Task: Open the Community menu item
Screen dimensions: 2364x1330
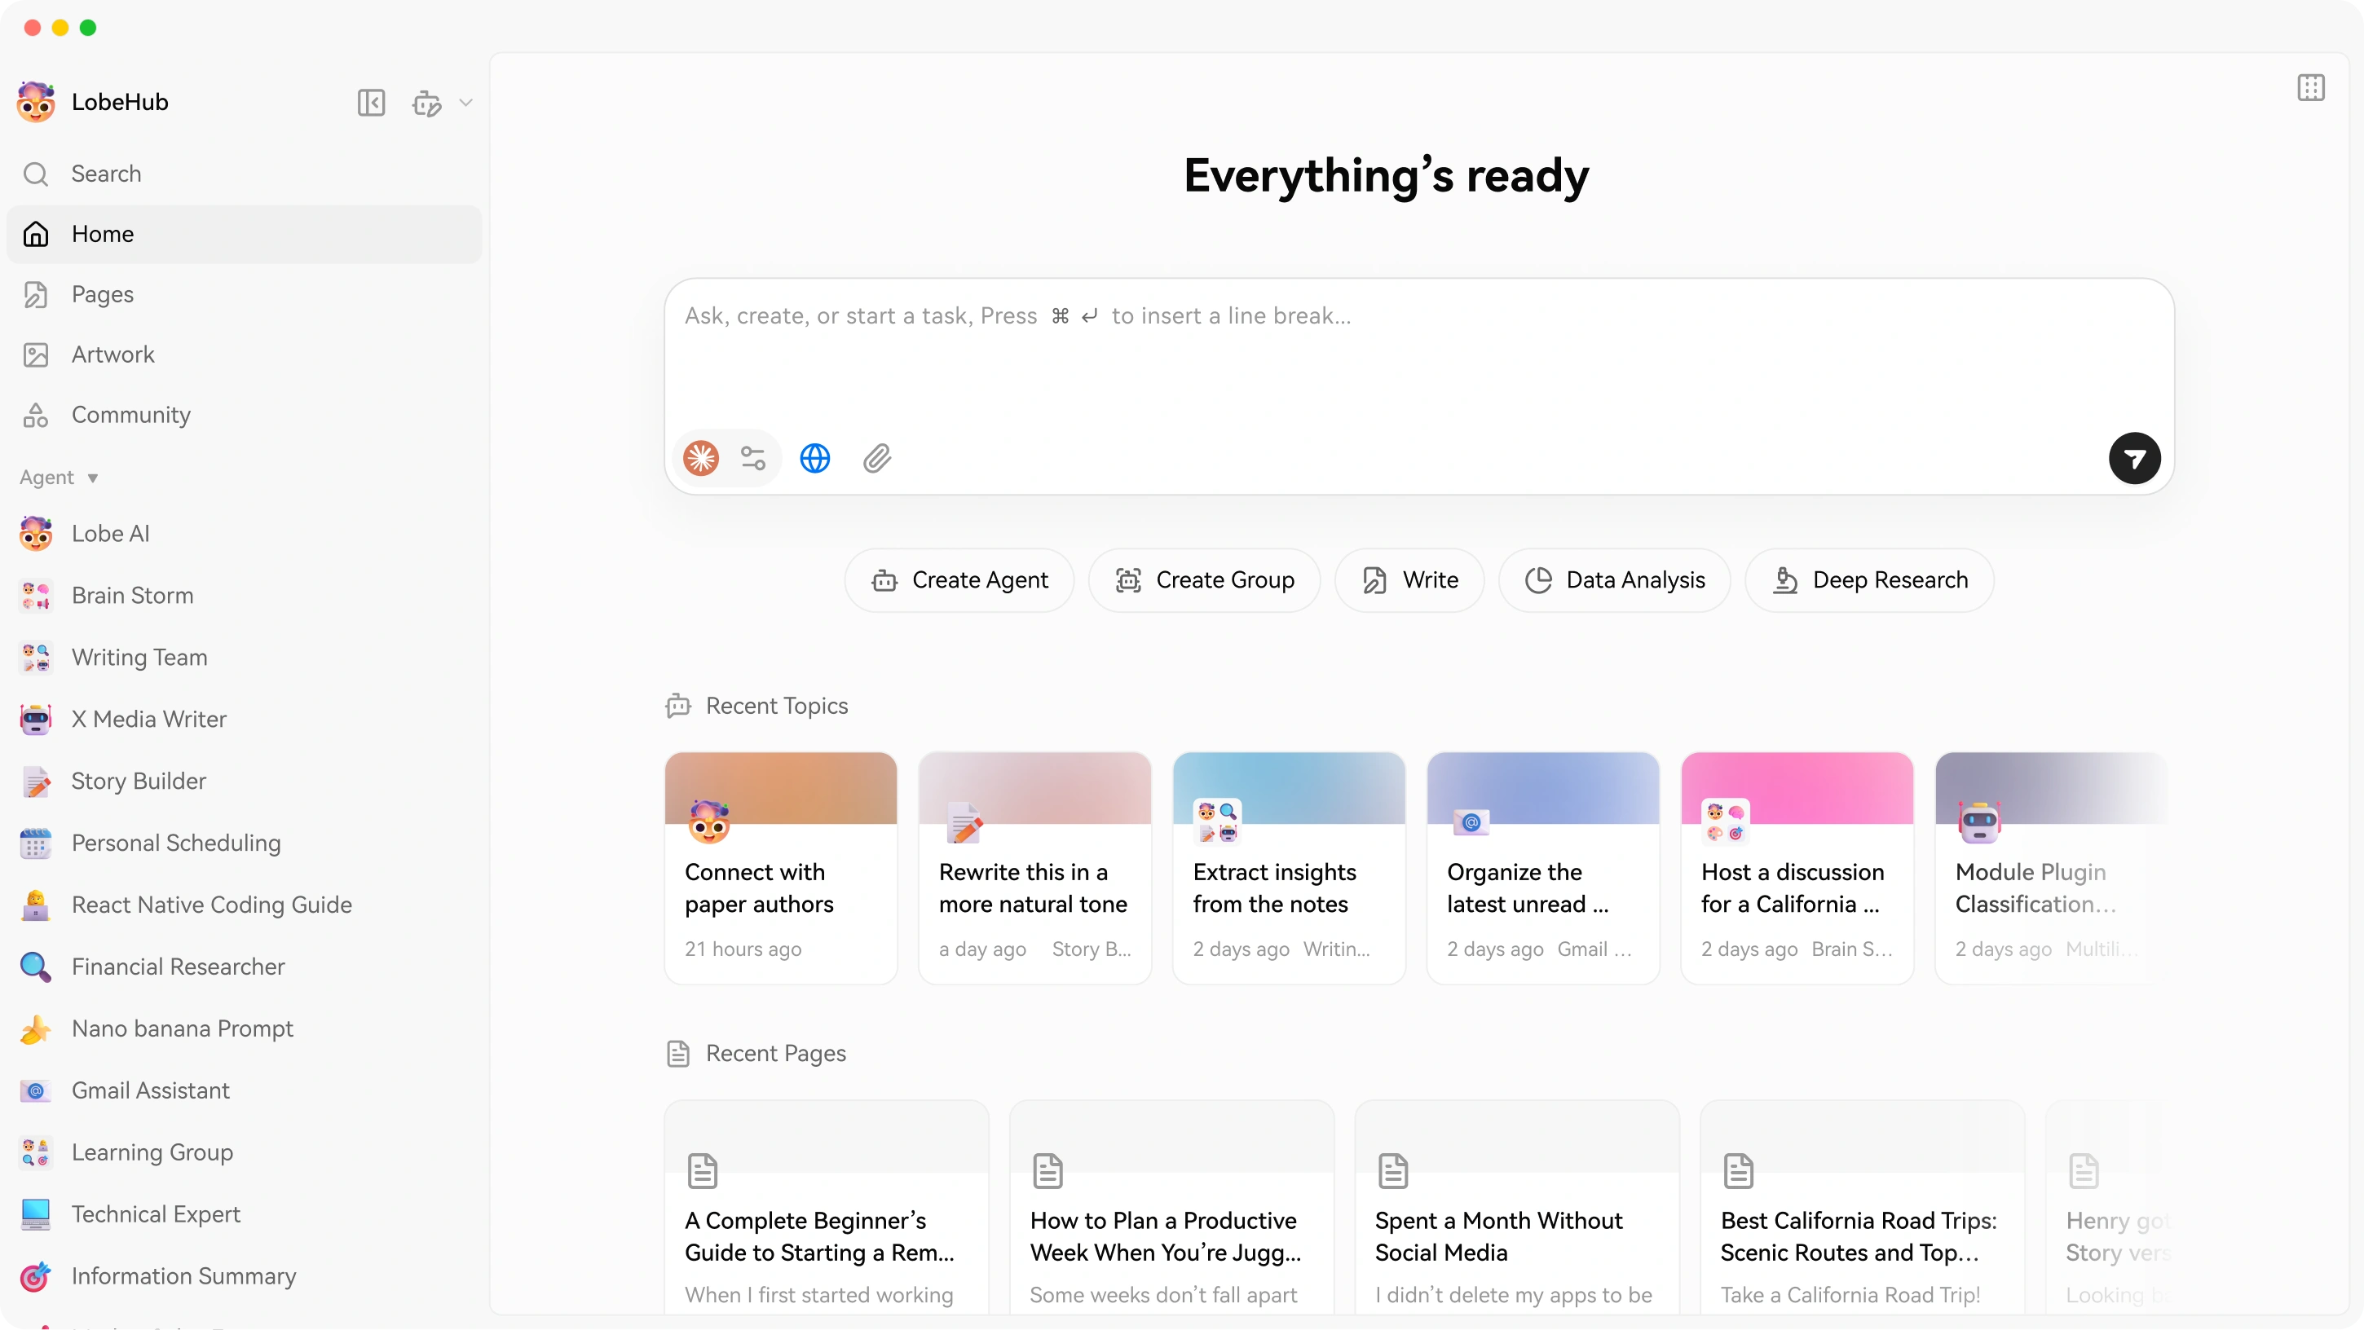Action: click(x=130, y=415)
